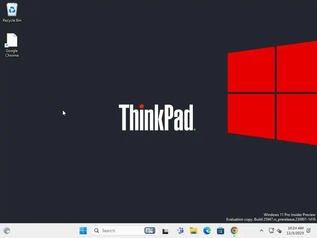Click the taskbar Search box
This screenshot has height=238, width=317.
tap(124, 231)
